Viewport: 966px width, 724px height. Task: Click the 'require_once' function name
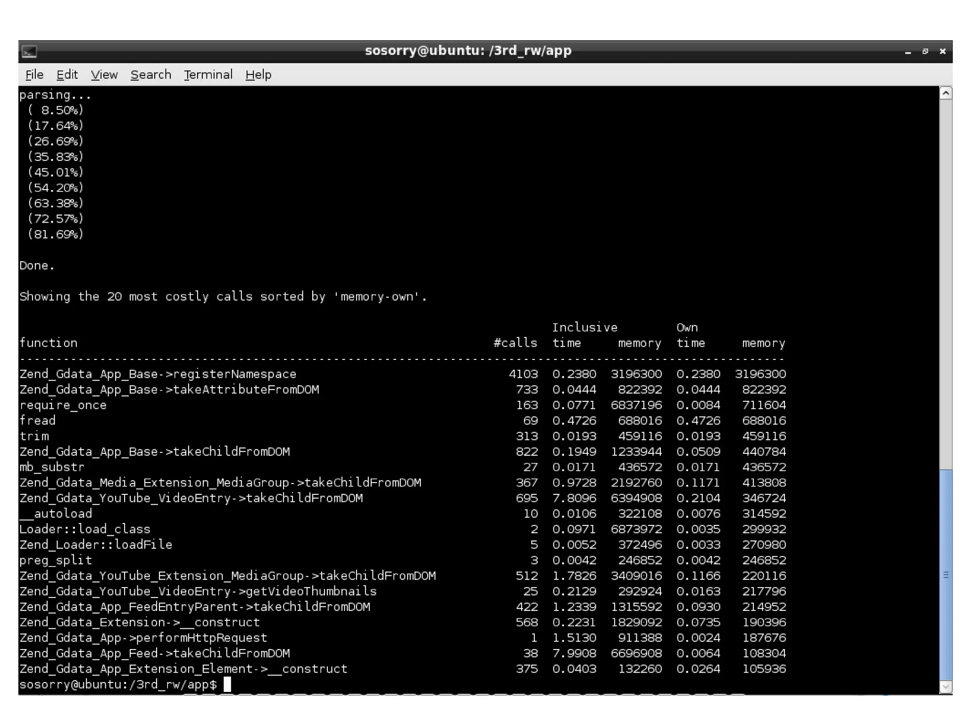coord(63,405)
